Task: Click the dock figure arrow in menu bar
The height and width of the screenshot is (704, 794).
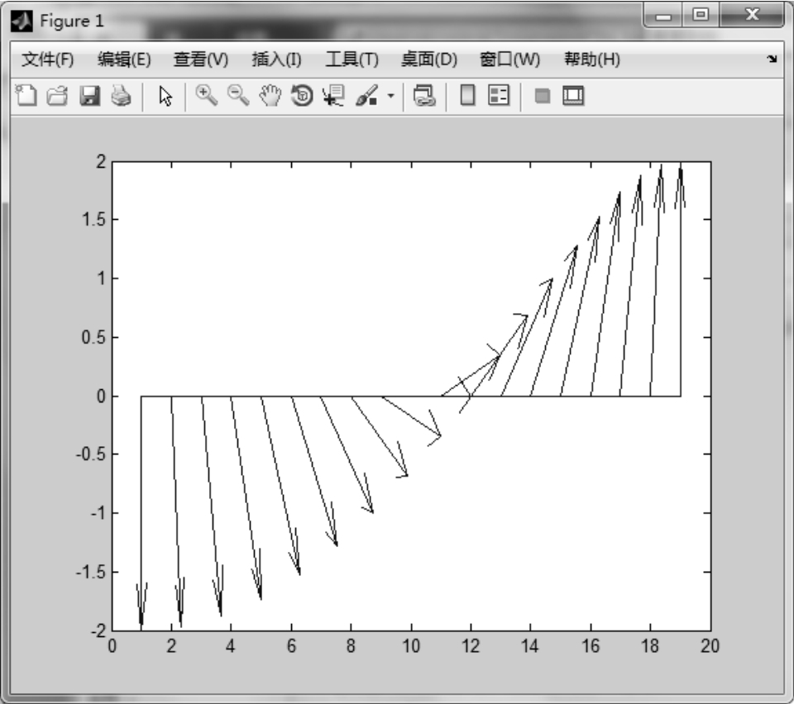Action: point(772,59)
